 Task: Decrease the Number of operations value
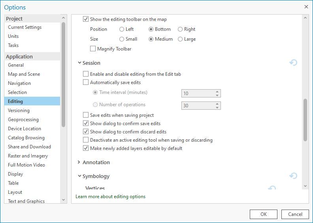(x=217, y=108)
